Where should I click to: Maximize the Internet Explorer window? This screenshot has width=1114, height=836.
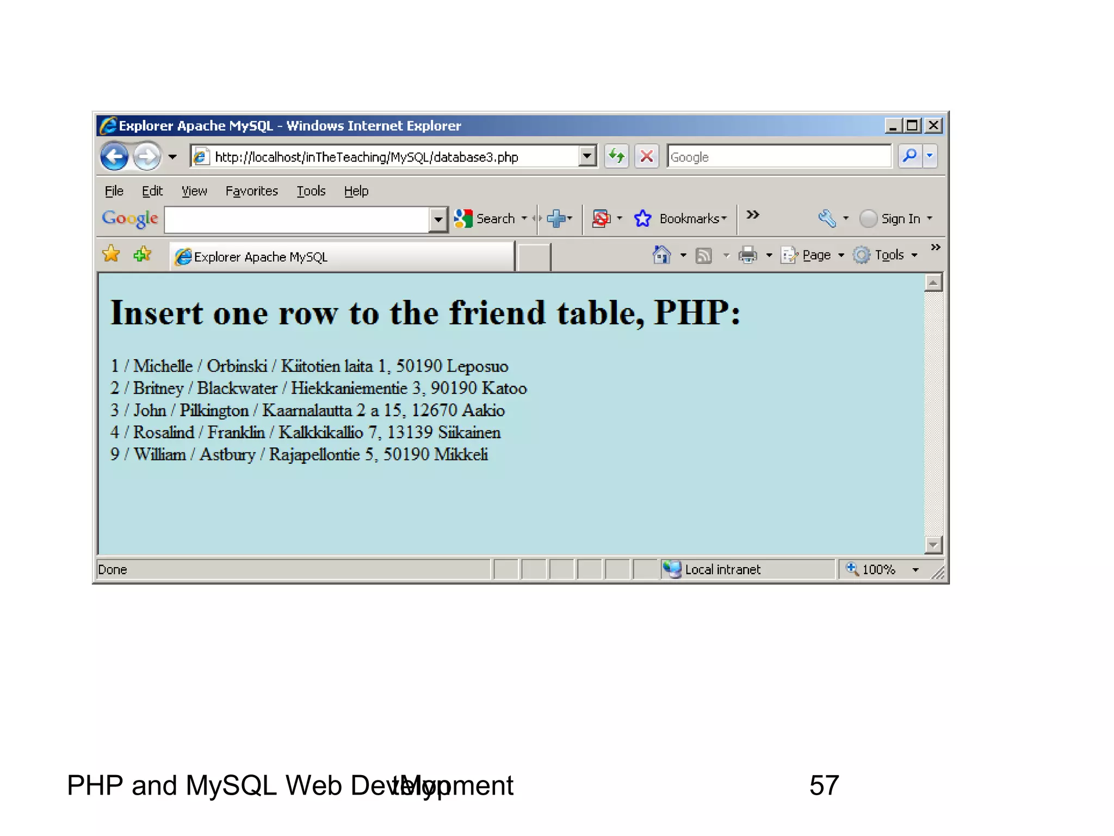coord(913,126)
